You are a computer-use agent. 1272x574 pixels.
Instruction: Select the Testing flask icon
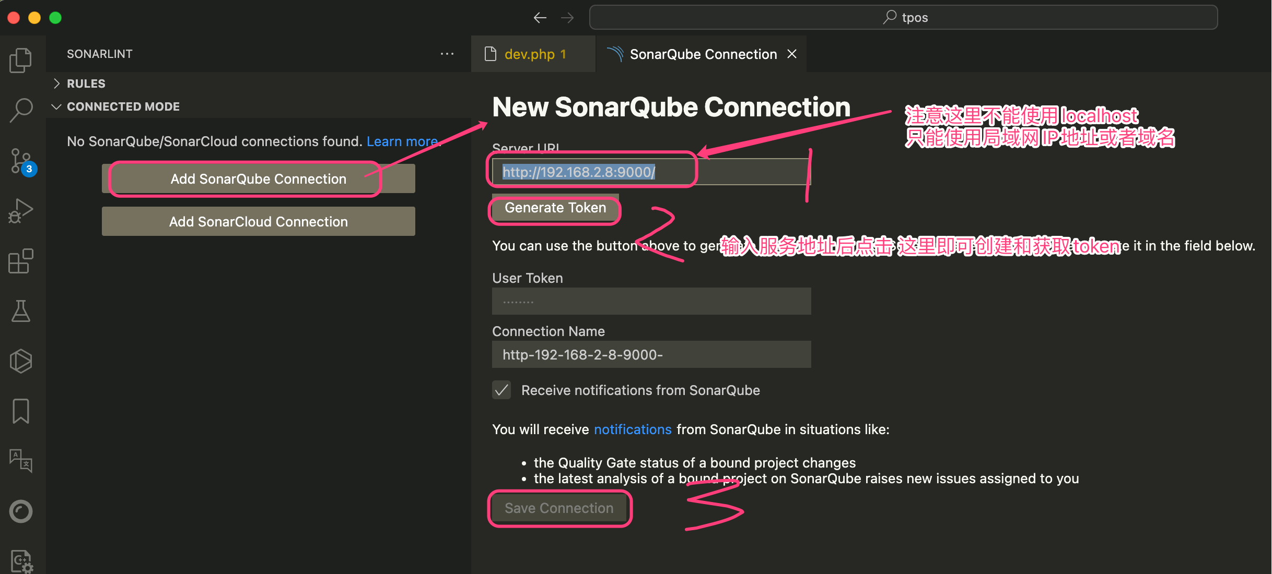coord(21,310)
